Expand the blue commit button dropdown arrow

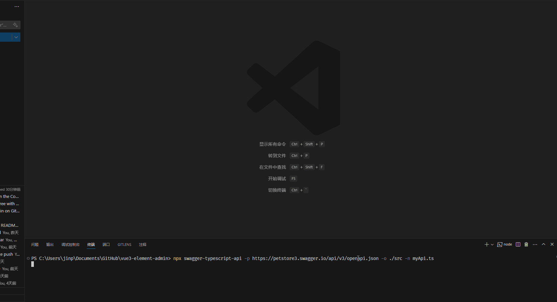[x=16, y=37]
